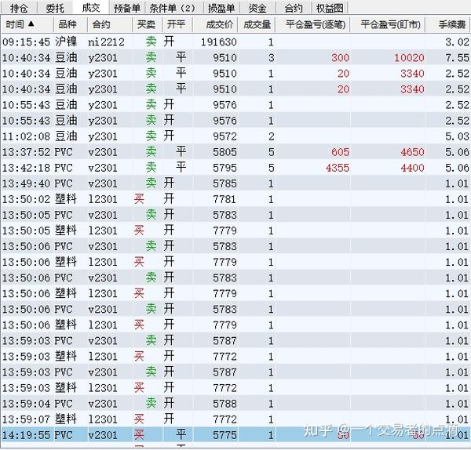Select the 13:37:52 PVC row
The height and width of the screenshot is (450, 471).
click(x=235, y=152)
